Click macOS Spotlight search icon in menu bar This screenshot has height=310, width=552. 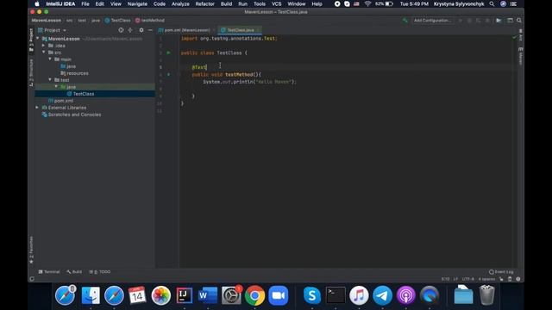click(492, 3)
